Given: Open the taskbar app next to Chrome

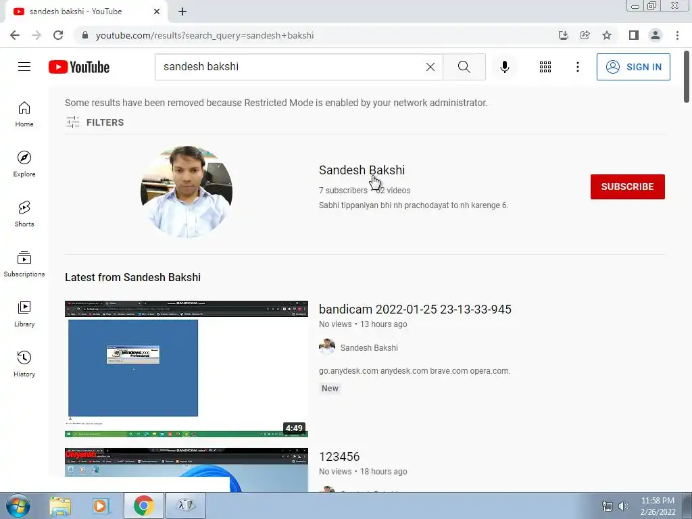Looking at the screenshot, I should tap(185, 505).
